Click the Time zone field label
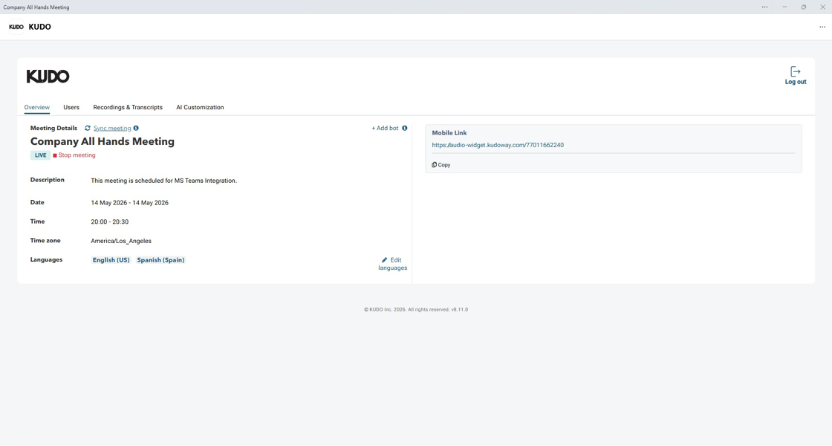The width and height of the screenshot is (832, 446). (45, 241)
